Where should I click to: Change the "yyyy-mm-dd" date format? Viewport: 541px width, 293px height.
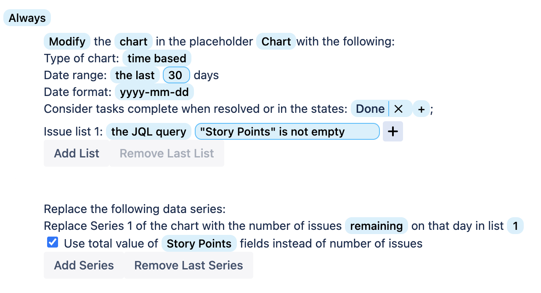click(x=154, y=92)
